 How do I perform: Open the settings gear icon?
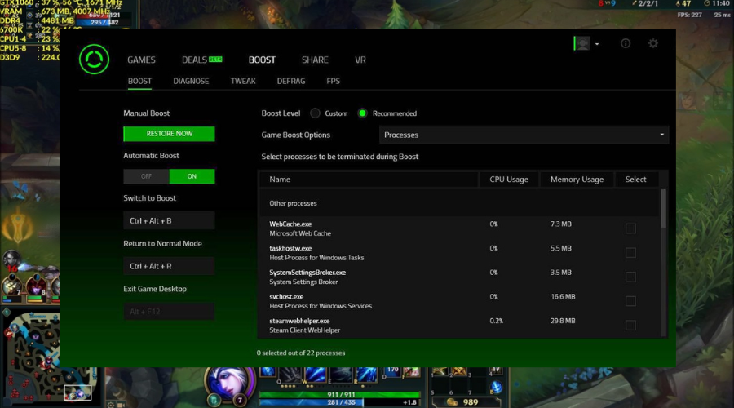(x=653, y=43)
